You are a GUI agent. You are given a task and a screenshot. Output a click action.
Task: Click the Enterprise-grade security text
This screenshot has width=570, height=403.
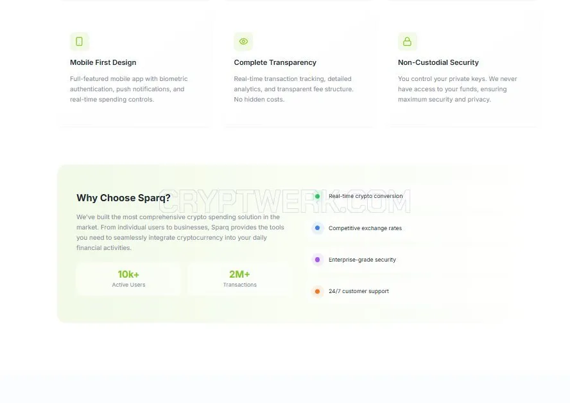[362, 260]
